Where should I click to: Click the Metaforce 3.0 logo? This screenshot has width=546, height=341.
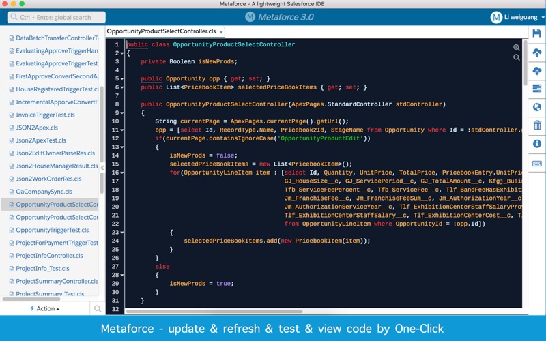click(279, 17)
